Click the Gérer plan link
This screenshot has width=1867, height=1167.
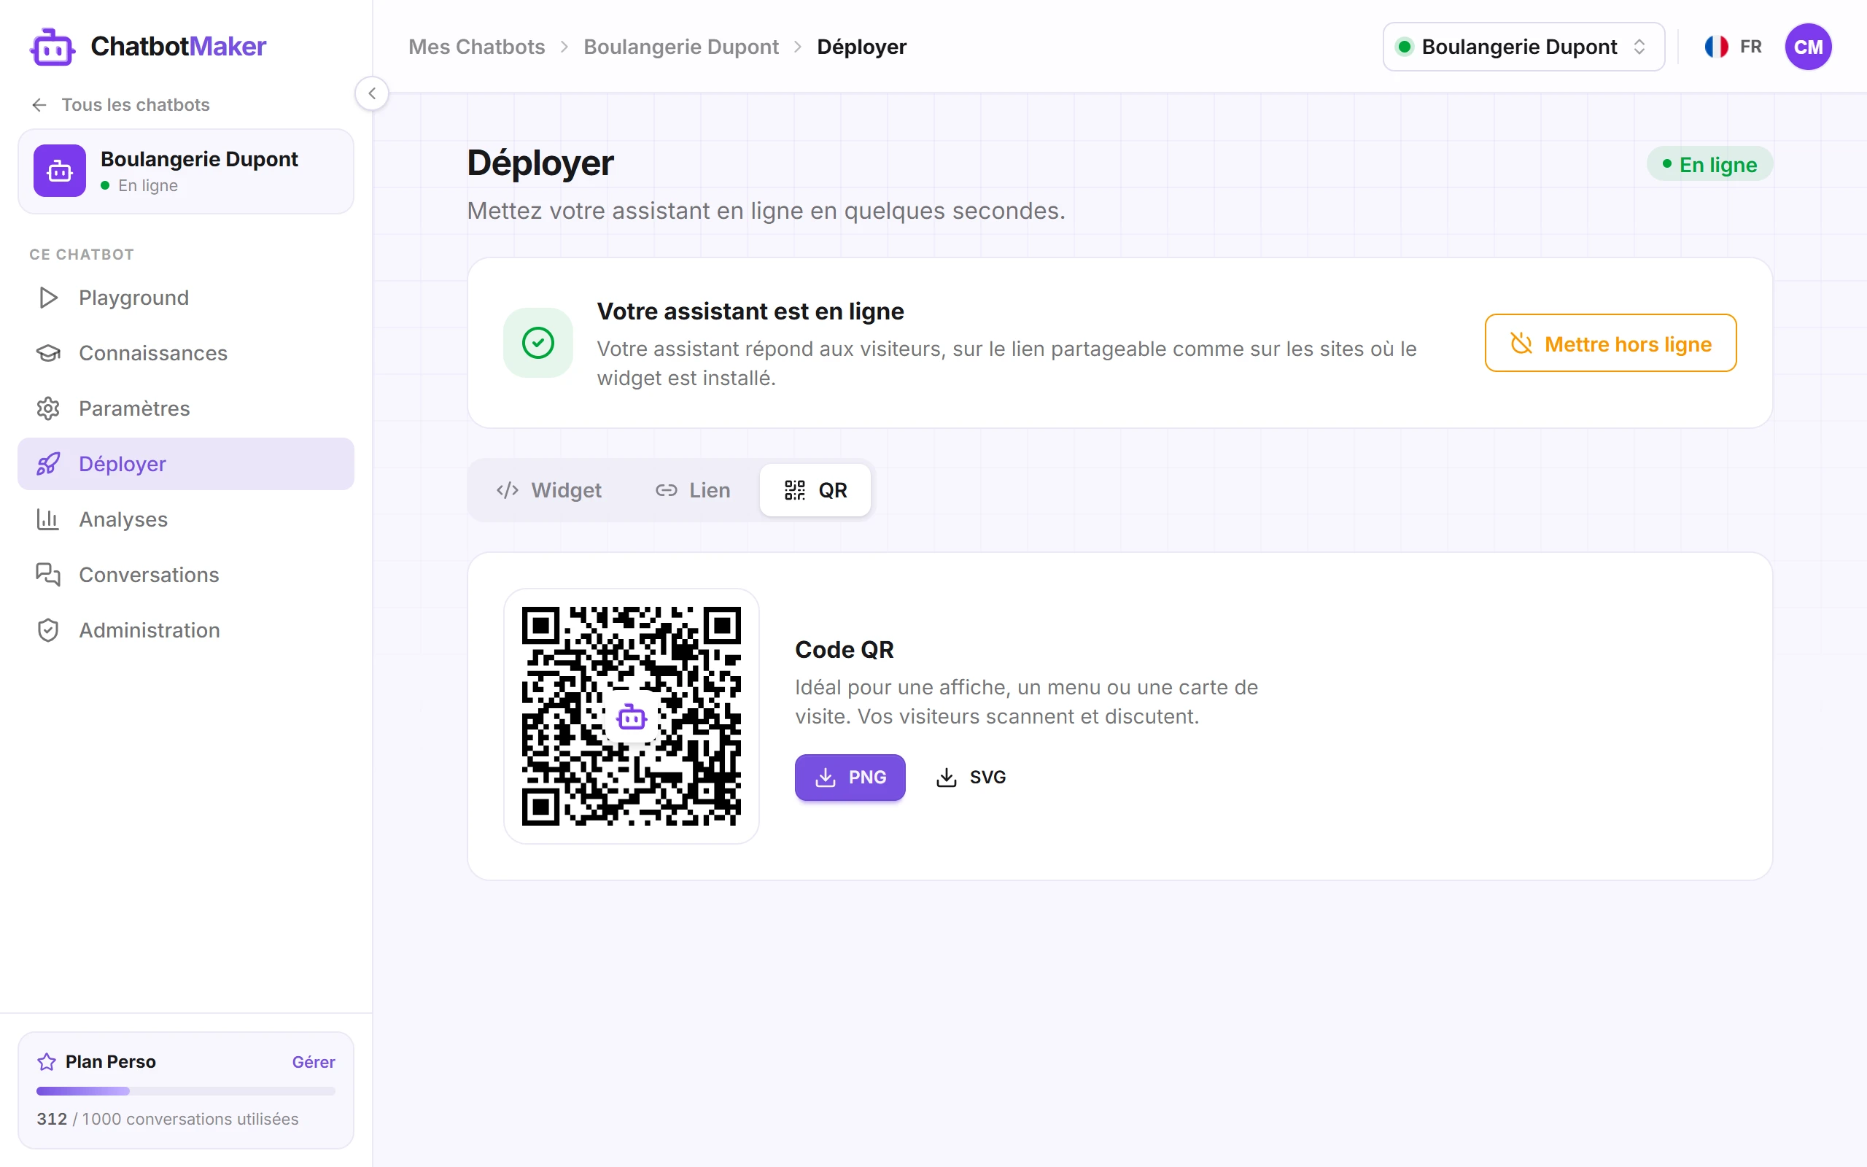click(313, 1062)
